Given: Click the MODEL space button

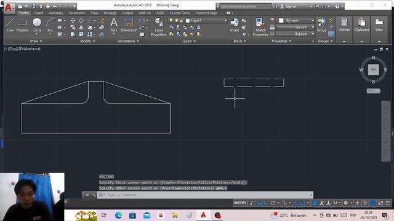Looking at the screenshot, I should pyautogui.click(x=240, y=203).
